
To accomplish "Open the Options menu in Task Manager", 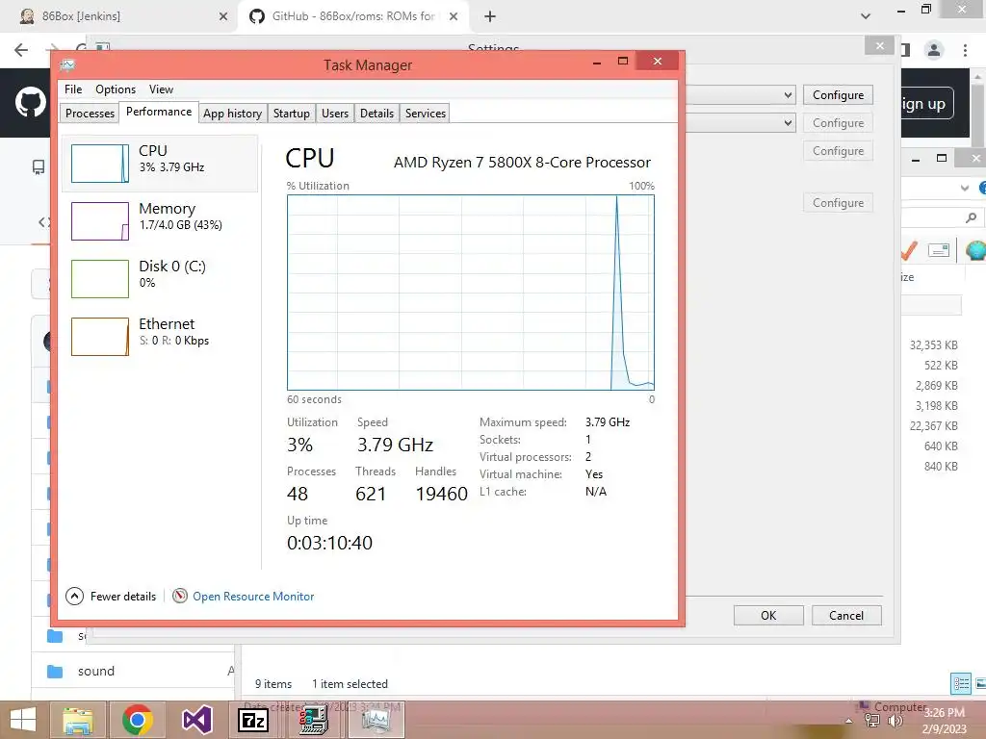I will tap(116, 89).
